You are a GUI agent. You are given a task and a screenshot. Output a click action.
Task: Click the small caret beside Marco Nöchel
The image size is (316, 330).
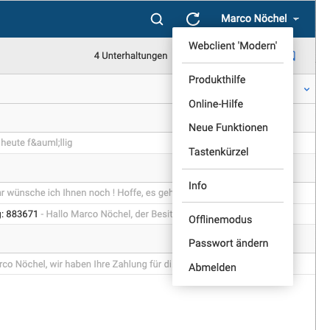coord(296,19)
